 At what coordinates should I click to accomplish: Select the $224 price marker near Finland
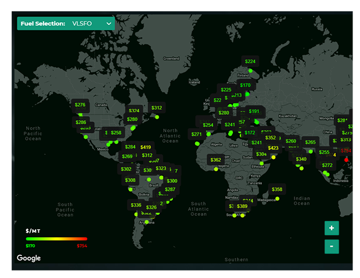250,62
